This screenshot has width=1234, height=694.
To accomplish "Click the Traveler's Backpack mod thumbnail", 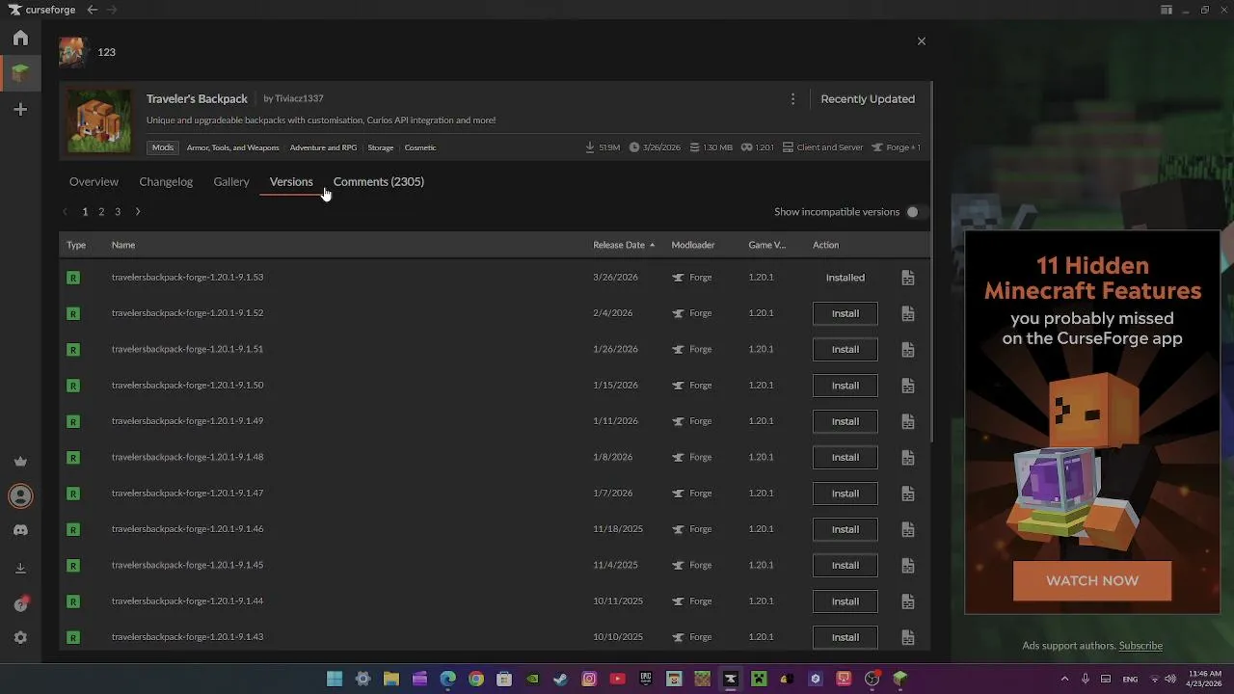I will click(99, 121).
